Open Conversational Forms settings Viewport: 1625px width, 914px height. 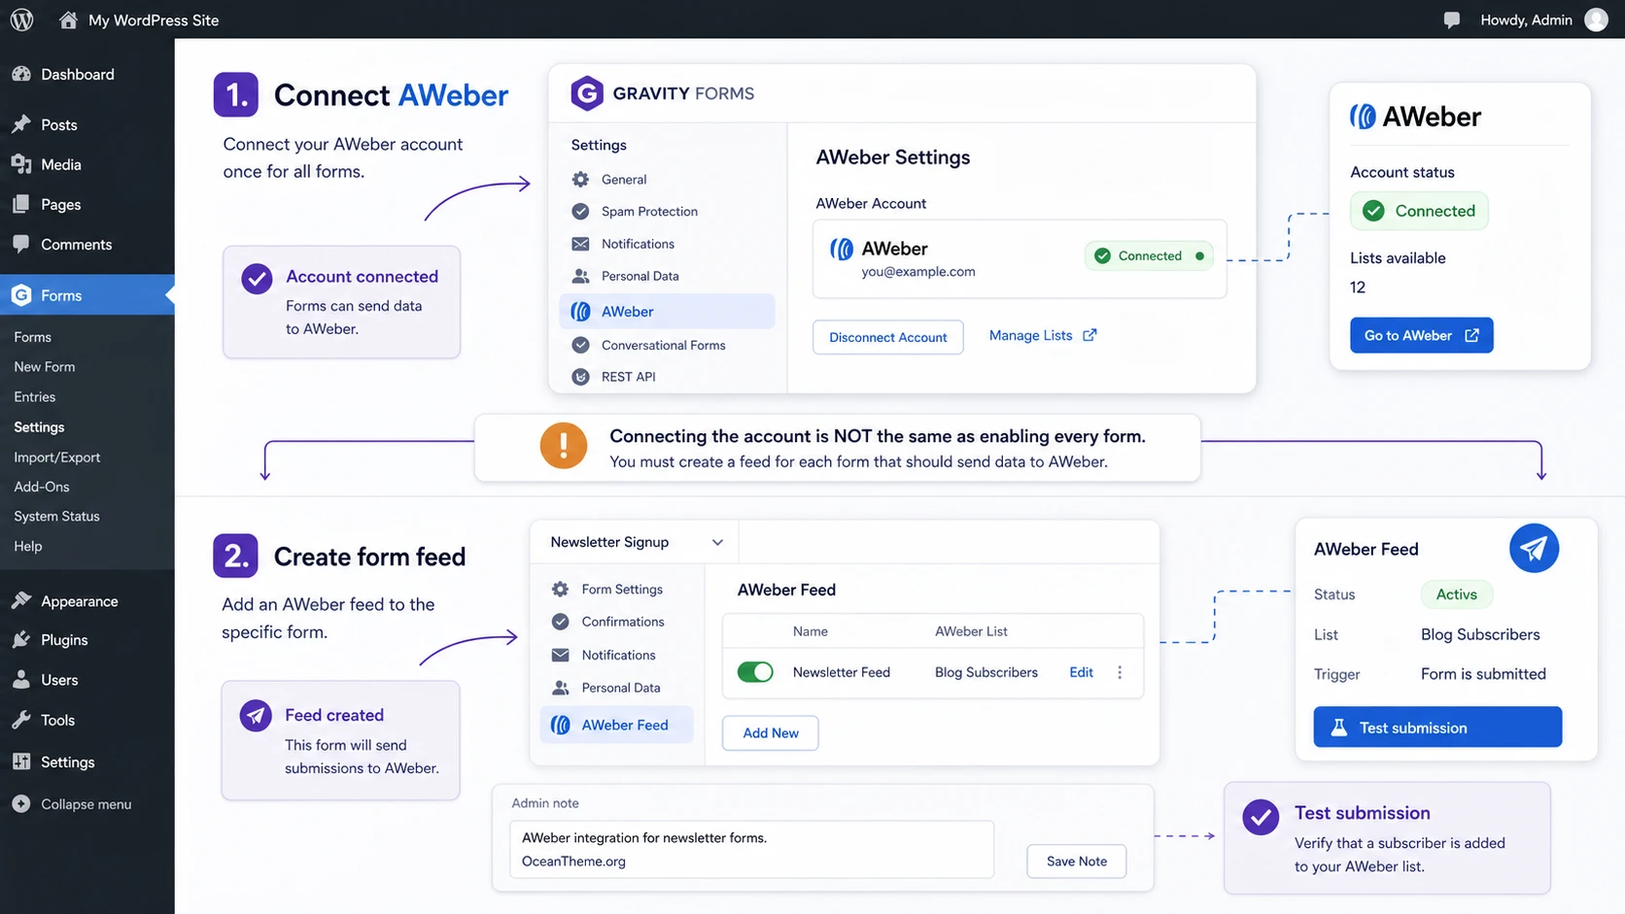pos(663,345)
